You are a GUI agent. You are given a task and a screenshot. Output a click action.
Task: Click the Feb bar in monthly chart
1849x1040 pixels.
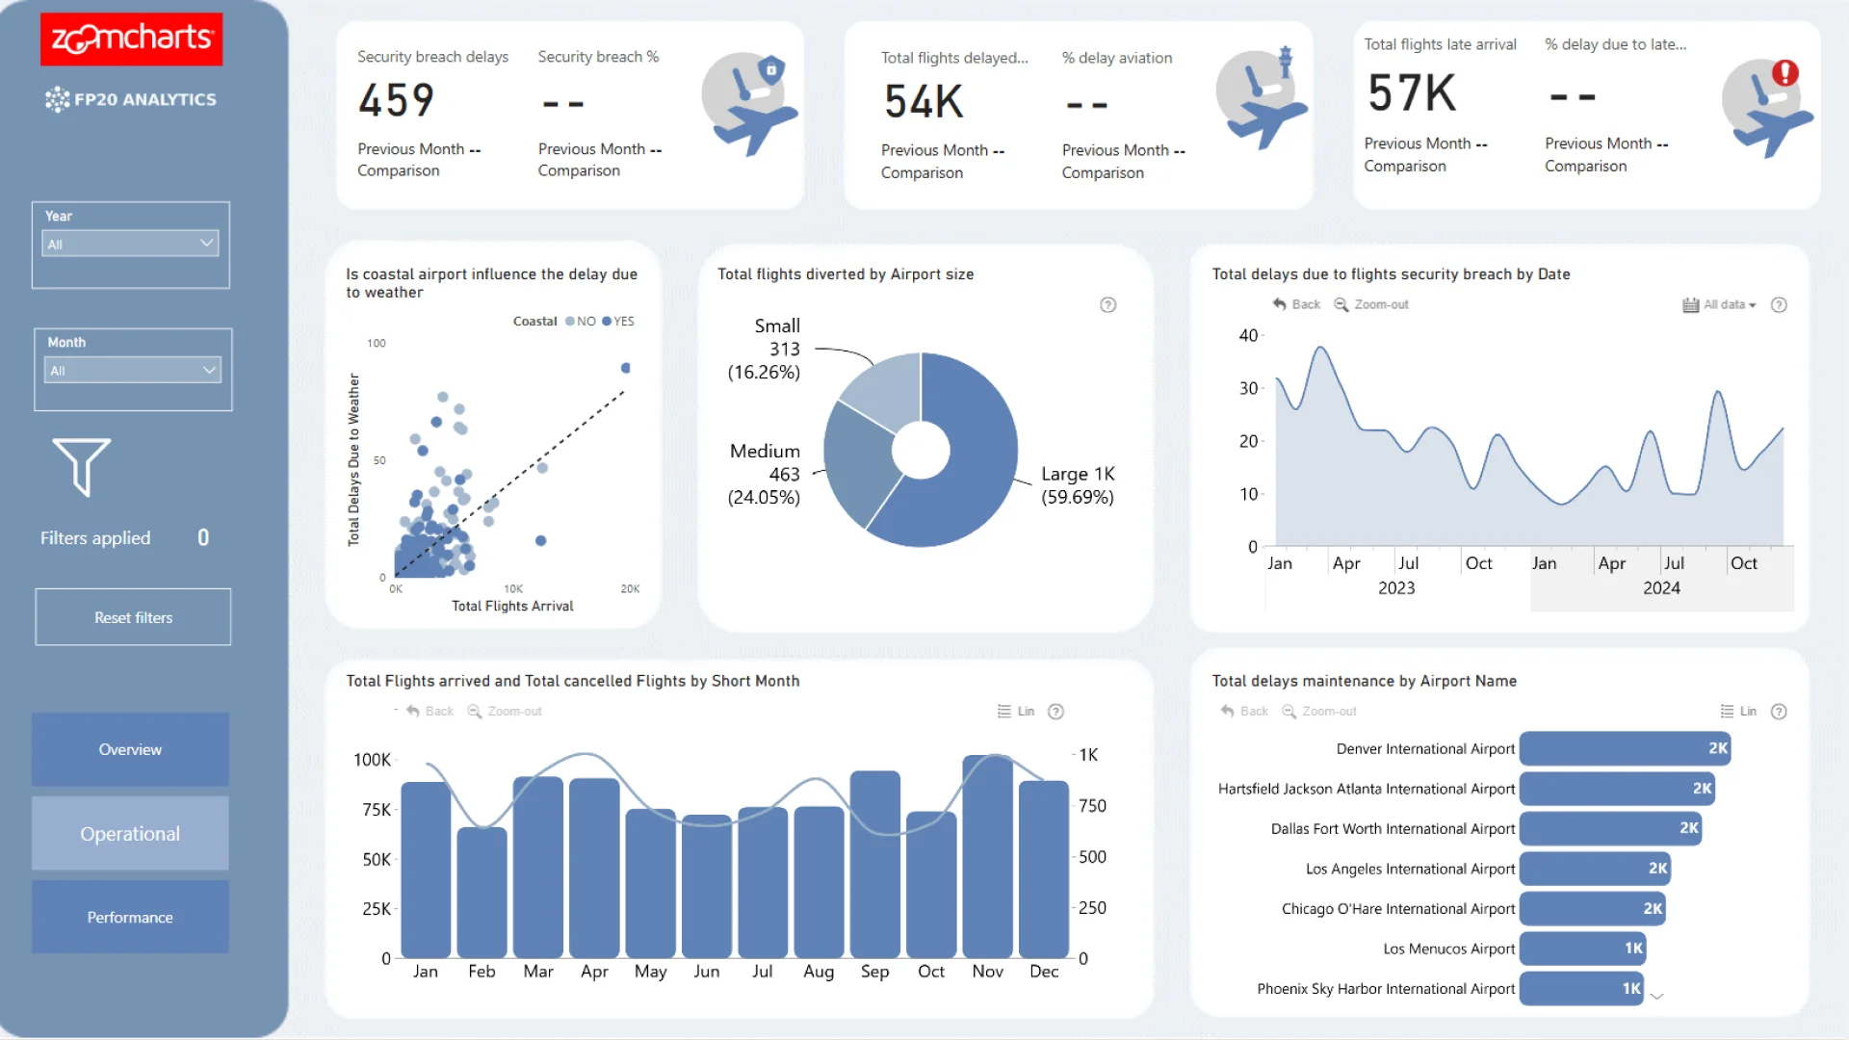click(x=482, y=893)
